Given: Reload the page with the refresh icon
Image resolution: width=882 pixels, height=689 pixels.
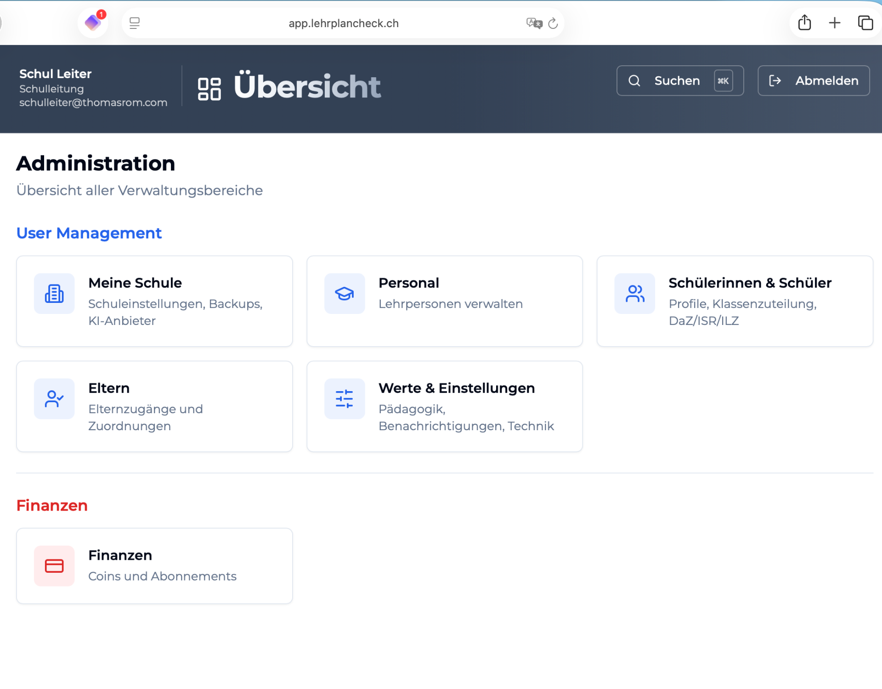Looking at the screenshot, I should click(553, 23).
